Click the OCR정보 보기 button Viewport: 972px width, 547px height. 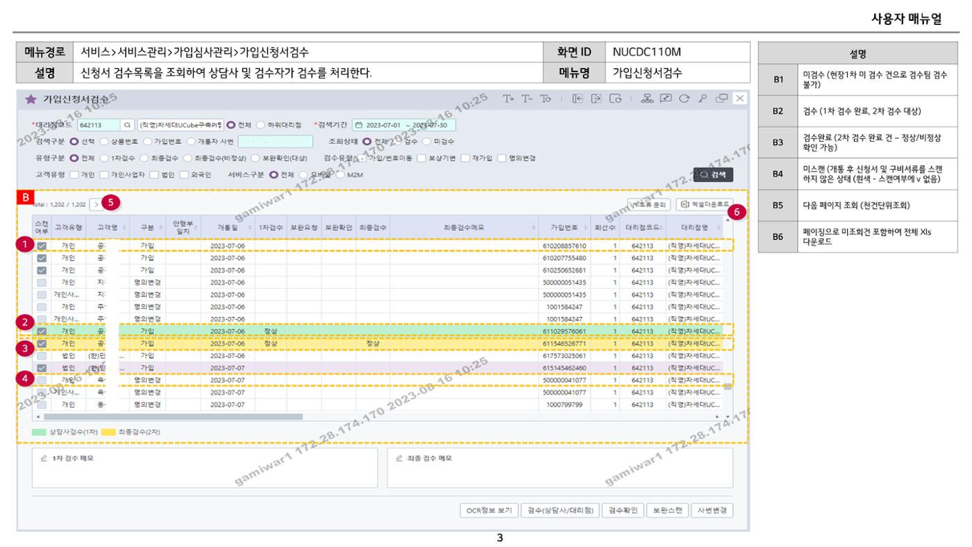[489, 510]
